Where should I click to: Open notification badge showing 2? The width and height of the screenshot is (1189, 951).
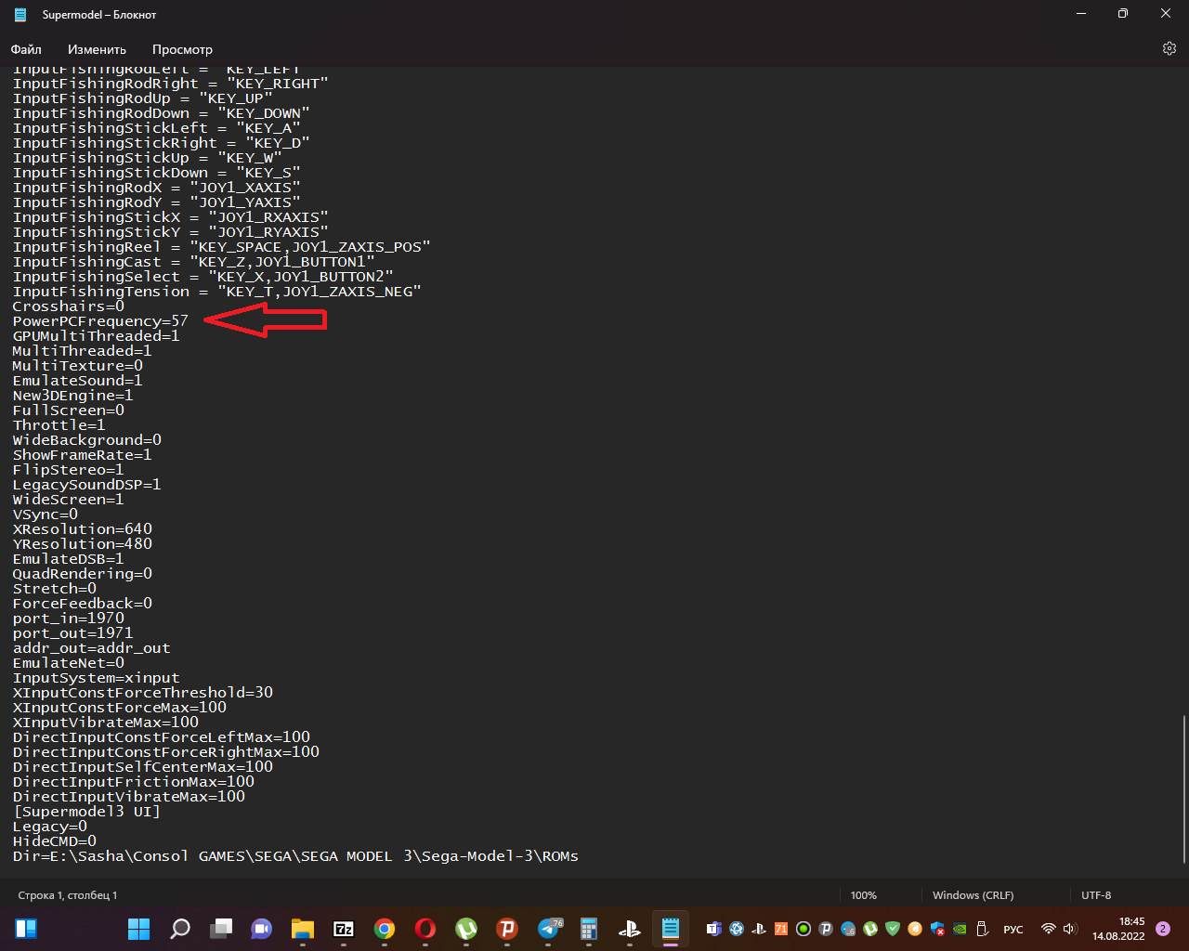pos(1162,929)
